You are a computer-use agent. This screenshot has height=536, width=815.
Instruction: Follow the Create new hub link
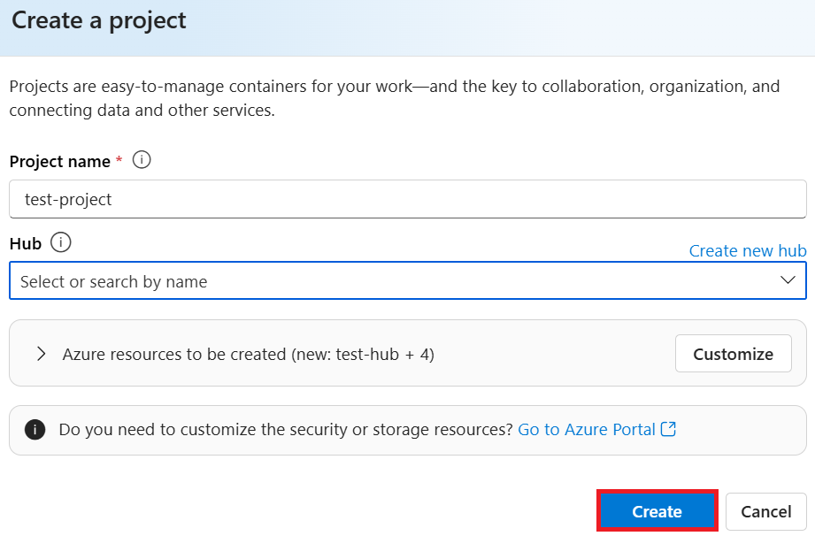point(747,250)
